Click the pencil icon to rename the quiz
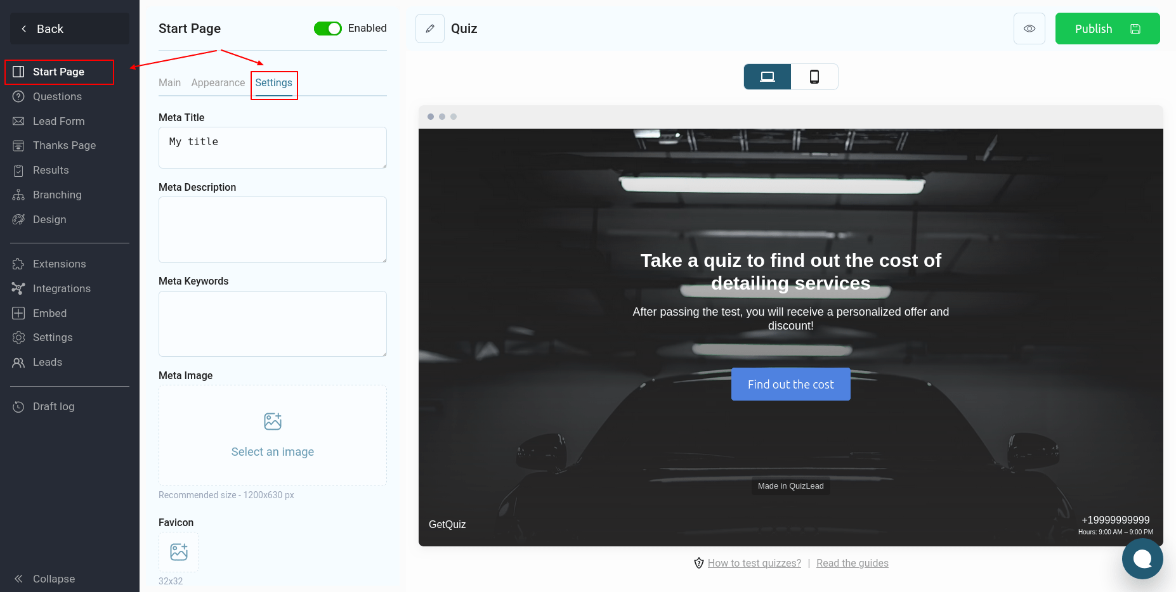The height and width of the screenshot is (592, 1176). click(430, 29)
